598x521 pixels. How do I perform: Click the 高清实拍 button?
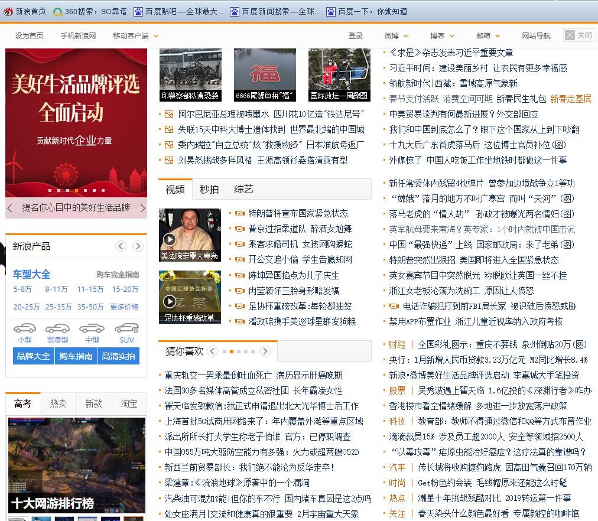tap(119, 356)
